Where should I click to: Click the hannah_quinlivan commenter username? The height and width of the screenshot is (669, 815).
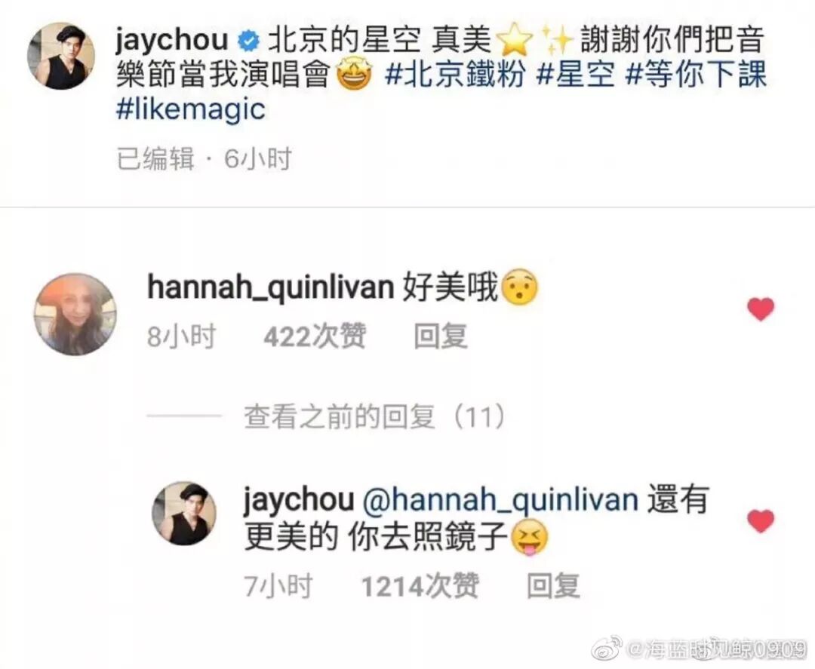[x=271, y=287]
